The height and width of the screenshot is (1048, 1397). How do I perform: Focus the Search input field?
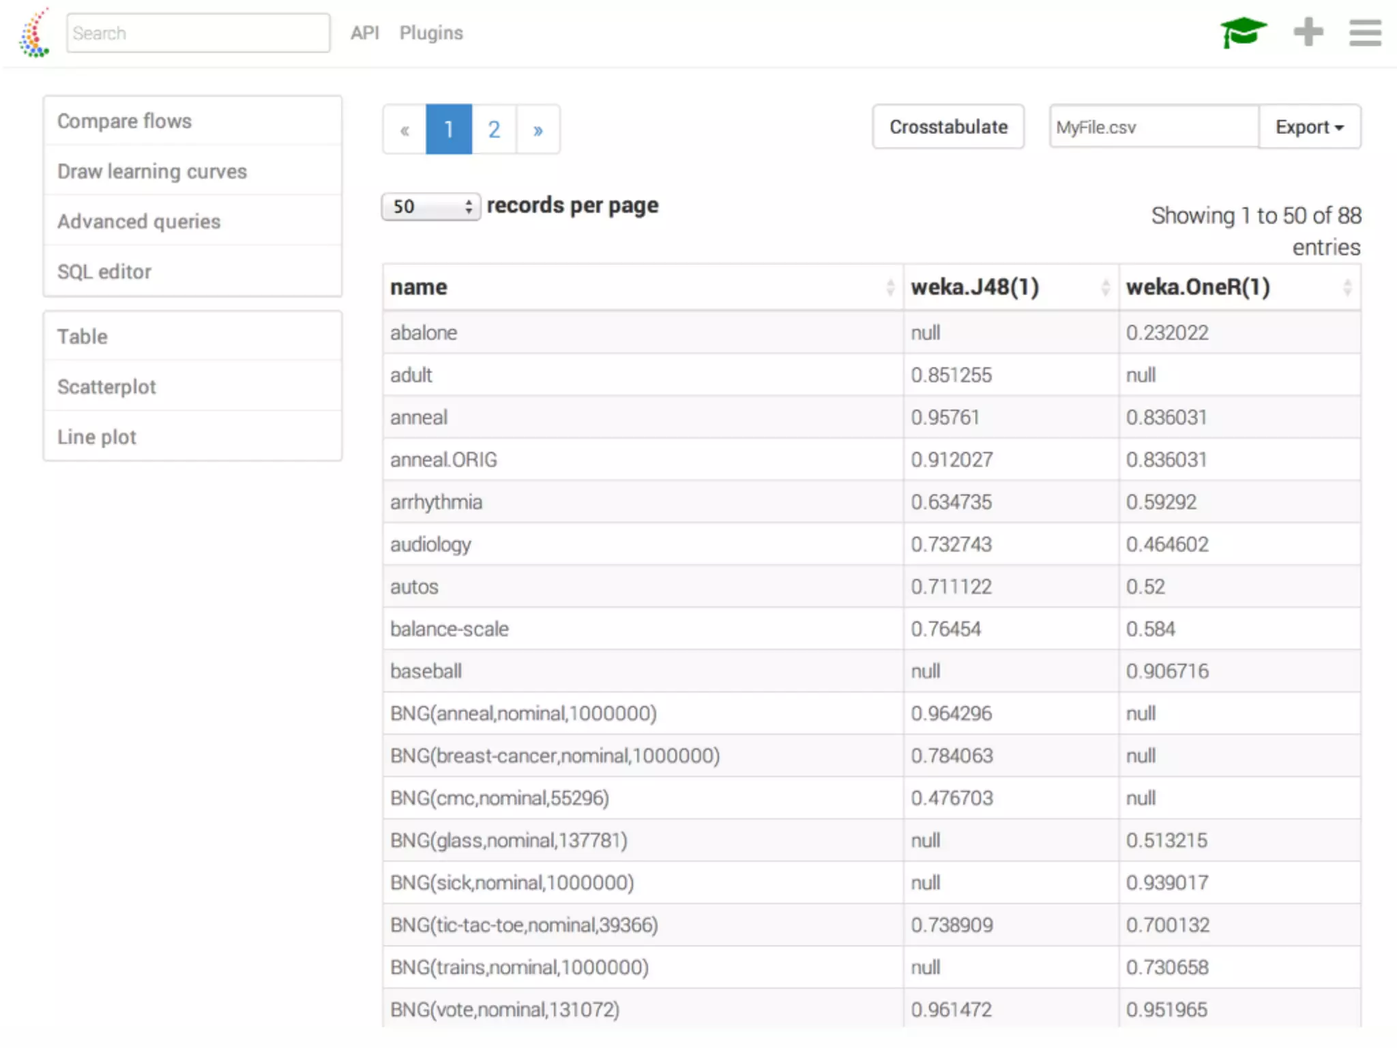198,33
